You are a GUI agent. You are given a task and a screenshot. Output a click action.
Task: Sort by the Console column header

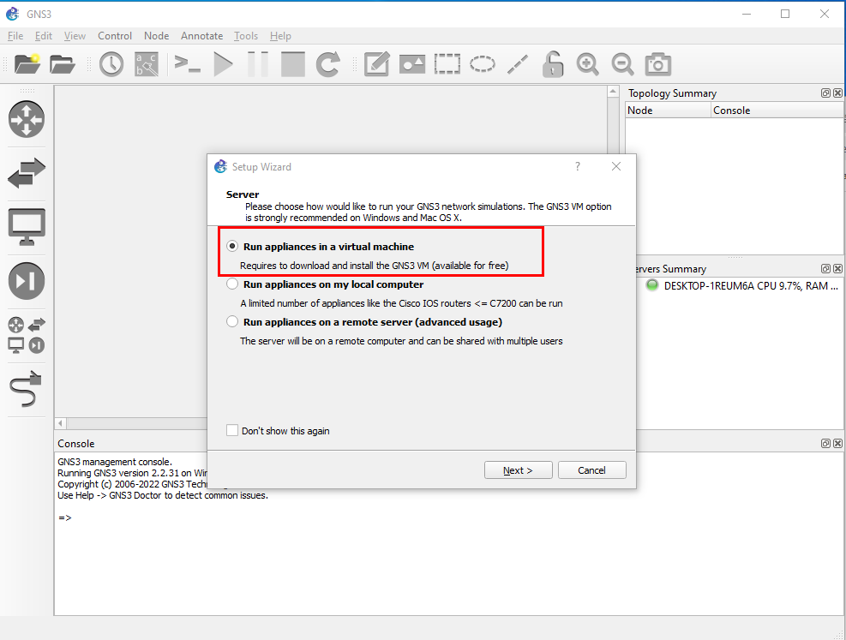coord(777,110)
